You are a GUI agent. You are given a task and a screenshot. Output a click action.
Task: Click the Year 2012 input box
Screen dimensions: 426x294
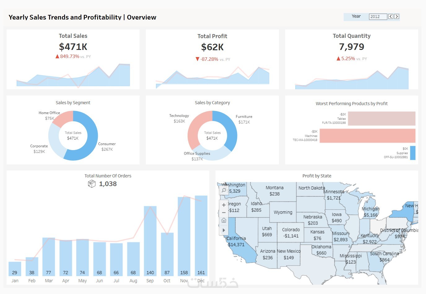tap(378, 16)
